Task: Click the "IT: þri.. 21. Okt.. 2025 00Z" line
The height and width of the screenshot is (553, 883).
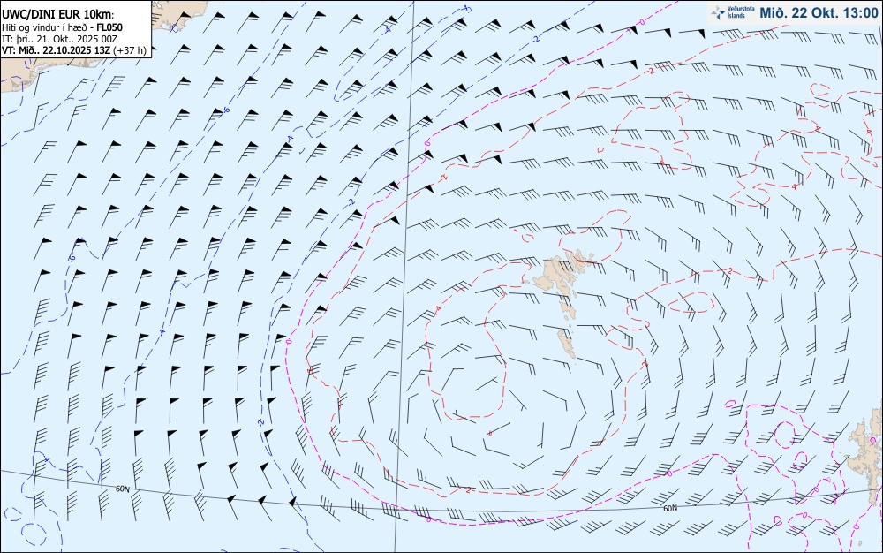Action: 59,38
